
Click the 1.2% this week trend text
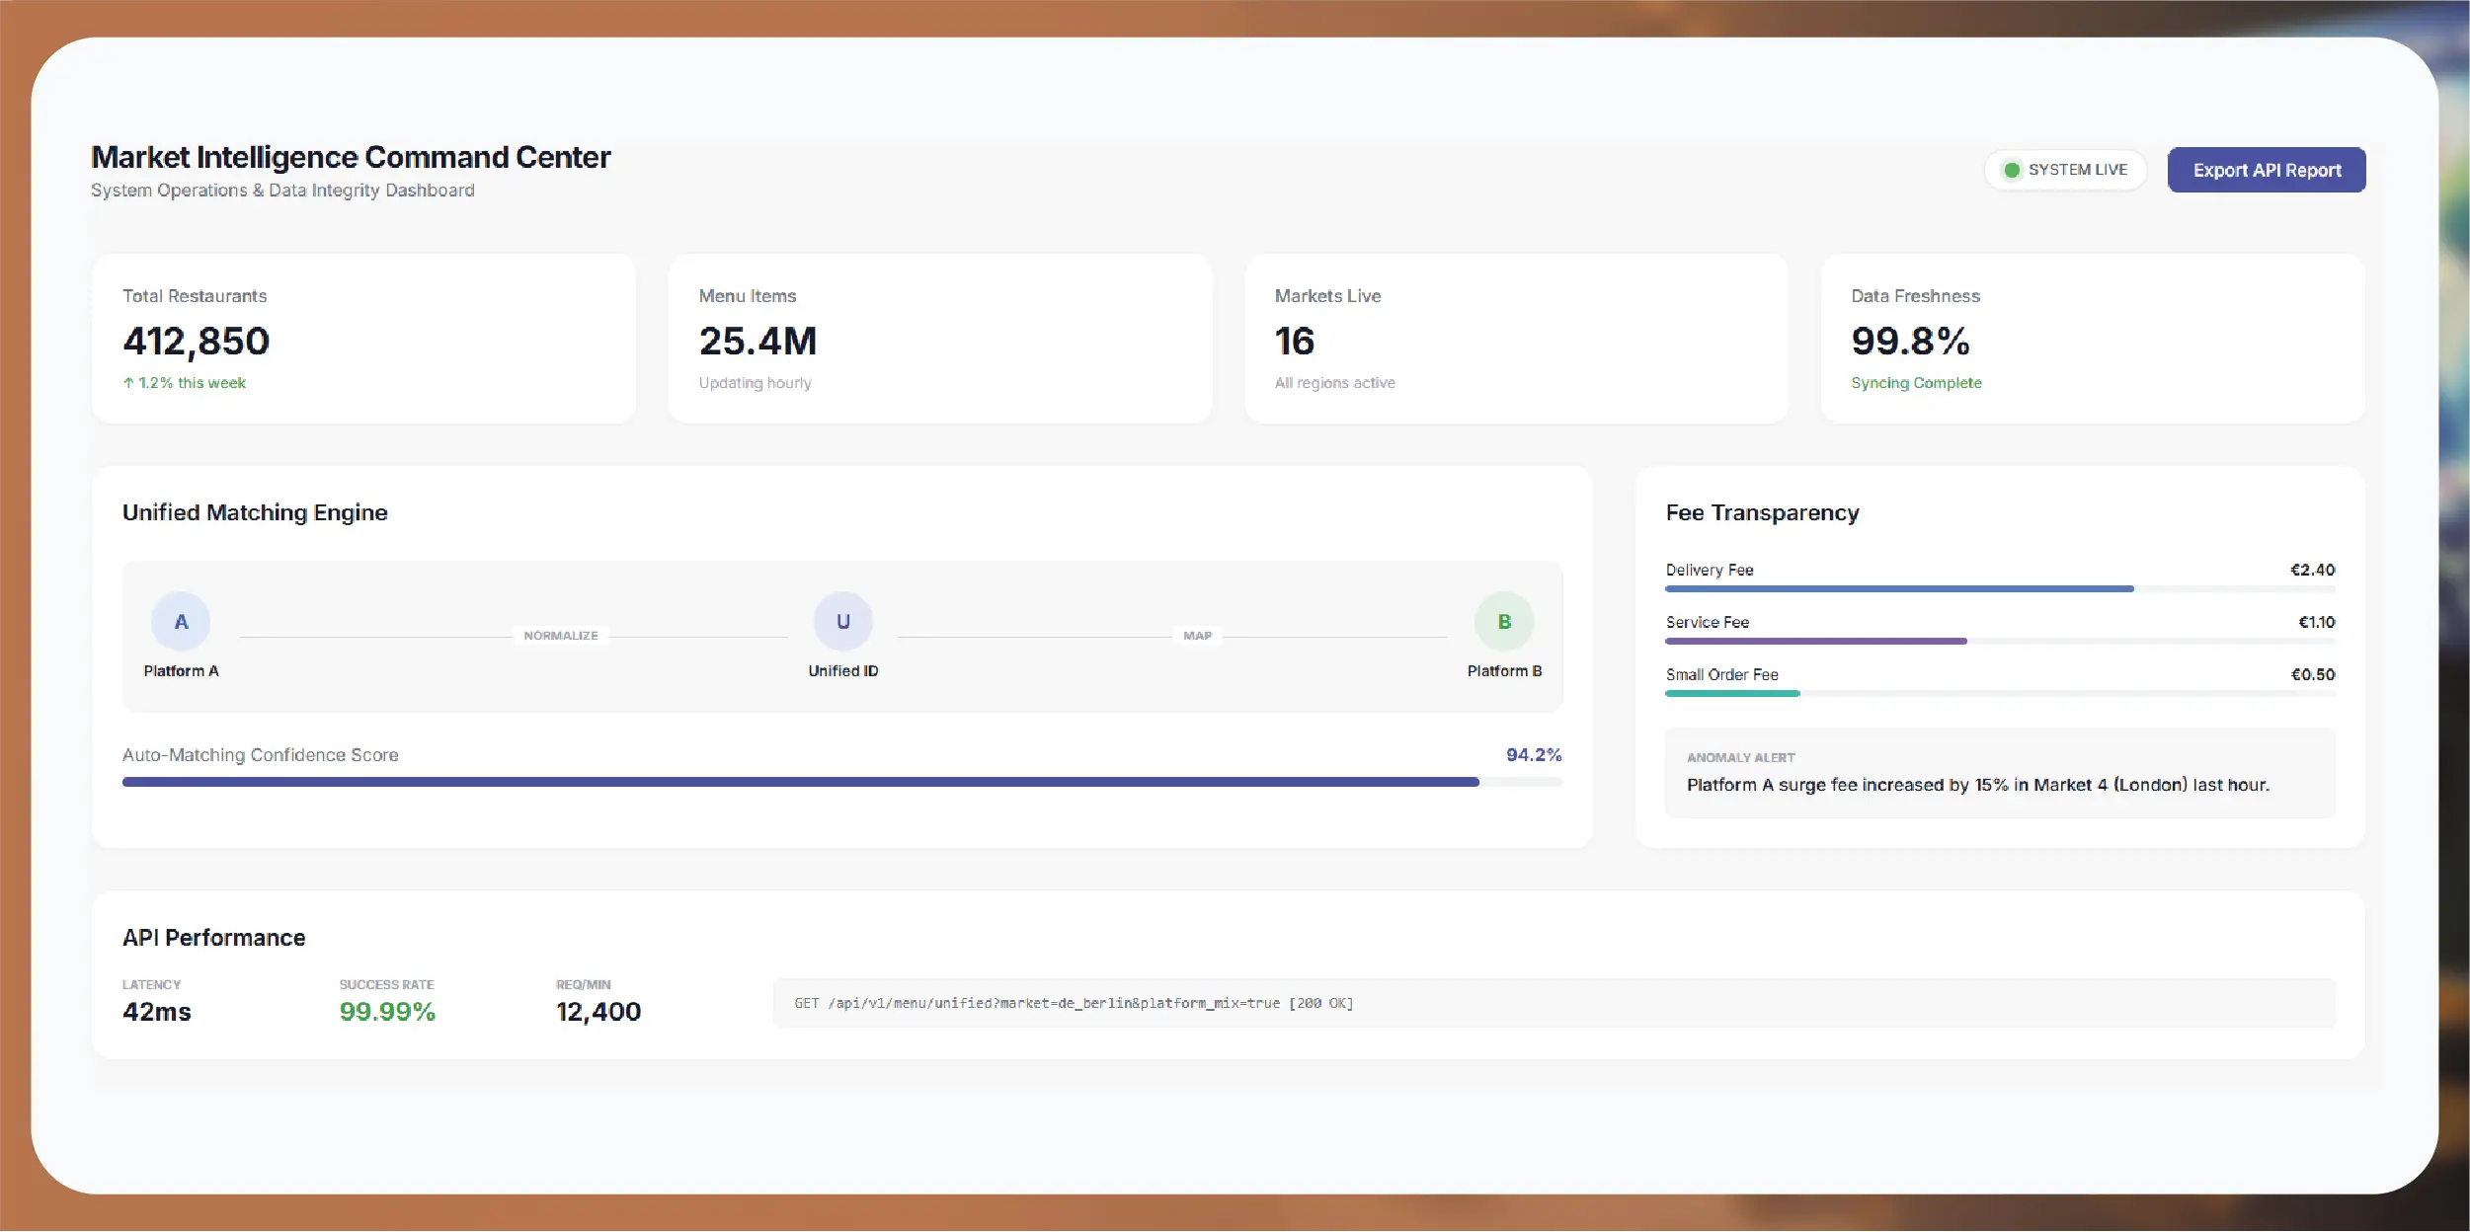click(x=184, y=383)
